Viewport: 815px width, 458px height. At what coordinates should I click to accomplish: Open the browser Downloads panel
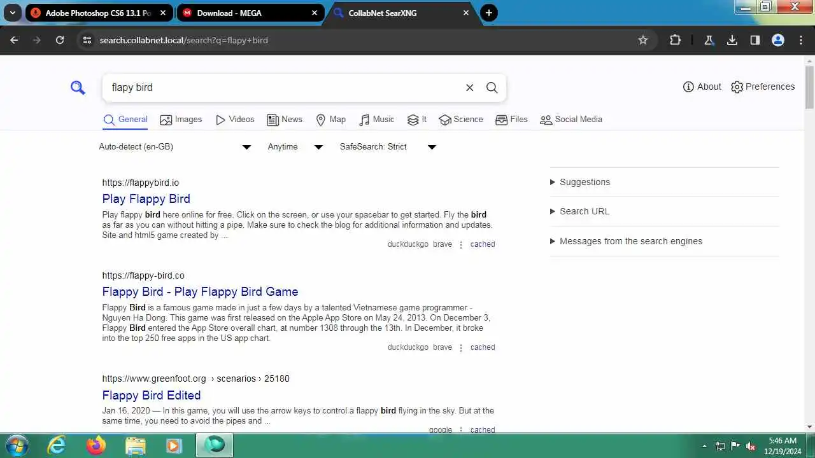pyautogui.click(x=732, y=40)
